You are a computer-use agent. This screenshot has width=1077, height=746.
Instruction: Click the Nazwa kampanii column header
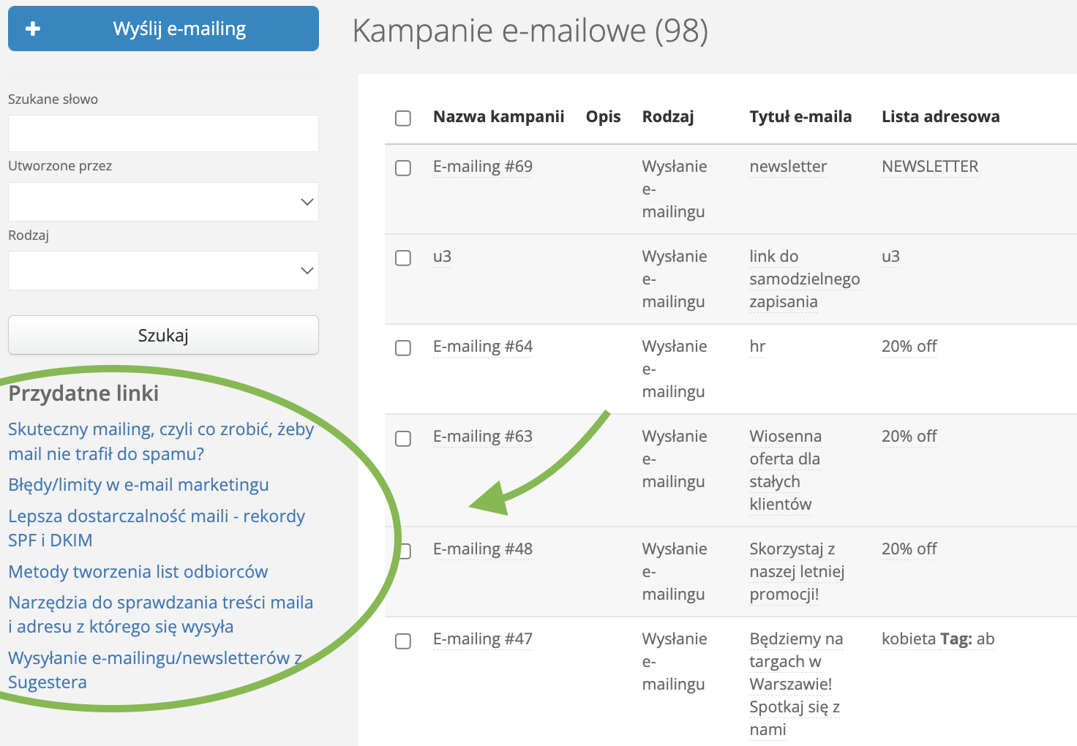tap(498, 117)
